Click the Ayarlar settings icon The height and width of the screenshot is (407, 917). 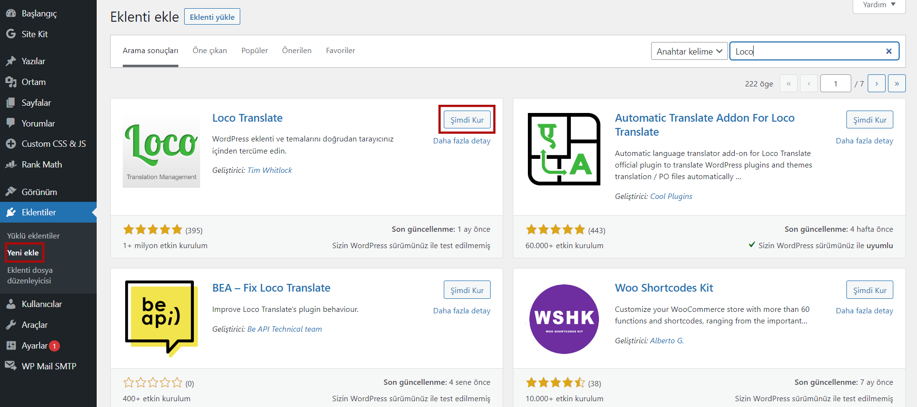click(x=11, y=346)
